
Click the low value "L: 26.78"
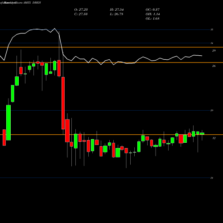[x=116, y=14]
